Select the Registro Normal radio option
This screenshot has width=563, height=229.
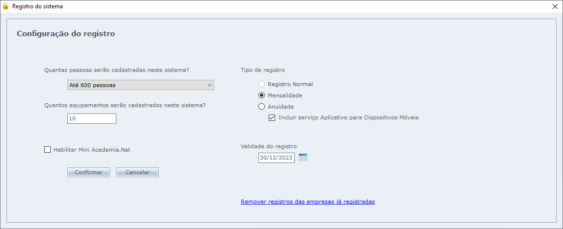coord(262,84)
